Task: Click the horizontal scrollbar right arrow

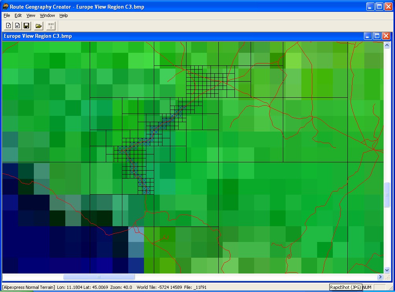Action: click(380, 277)
